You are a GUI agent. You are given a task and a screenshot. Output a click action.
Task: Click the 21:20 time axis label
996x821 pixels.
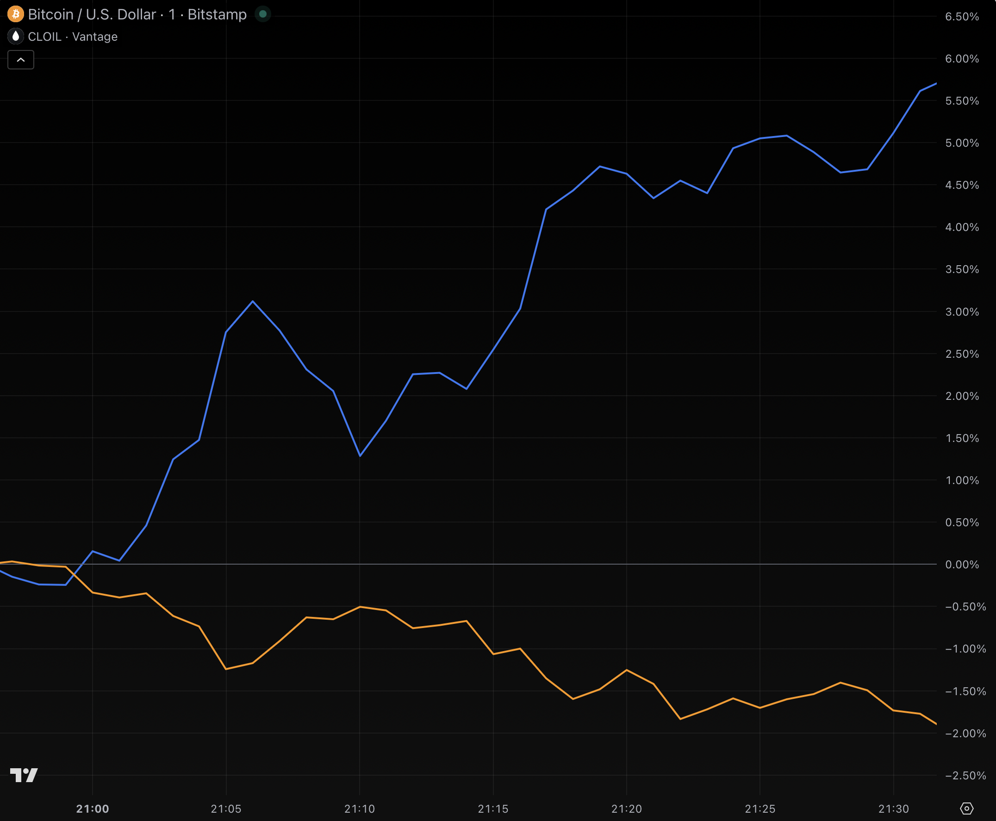tap(627, 809)
